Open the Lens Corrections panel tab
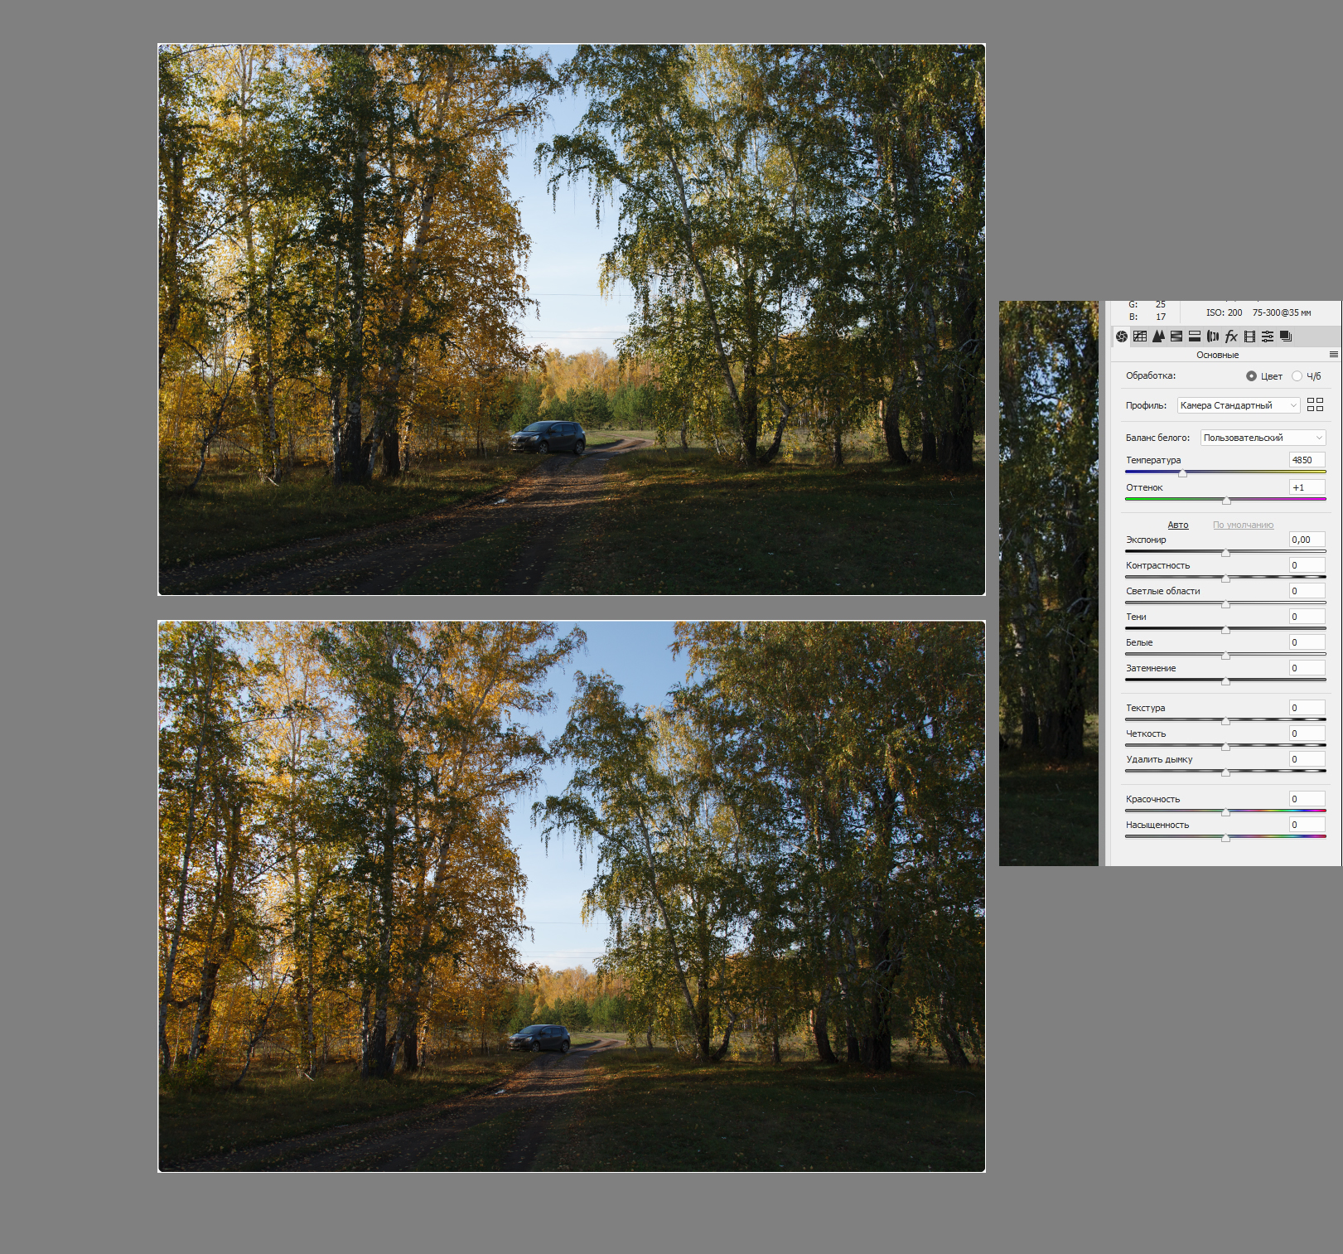The height and width of the screenshot is (1254, 1343). coord(1213,336)
